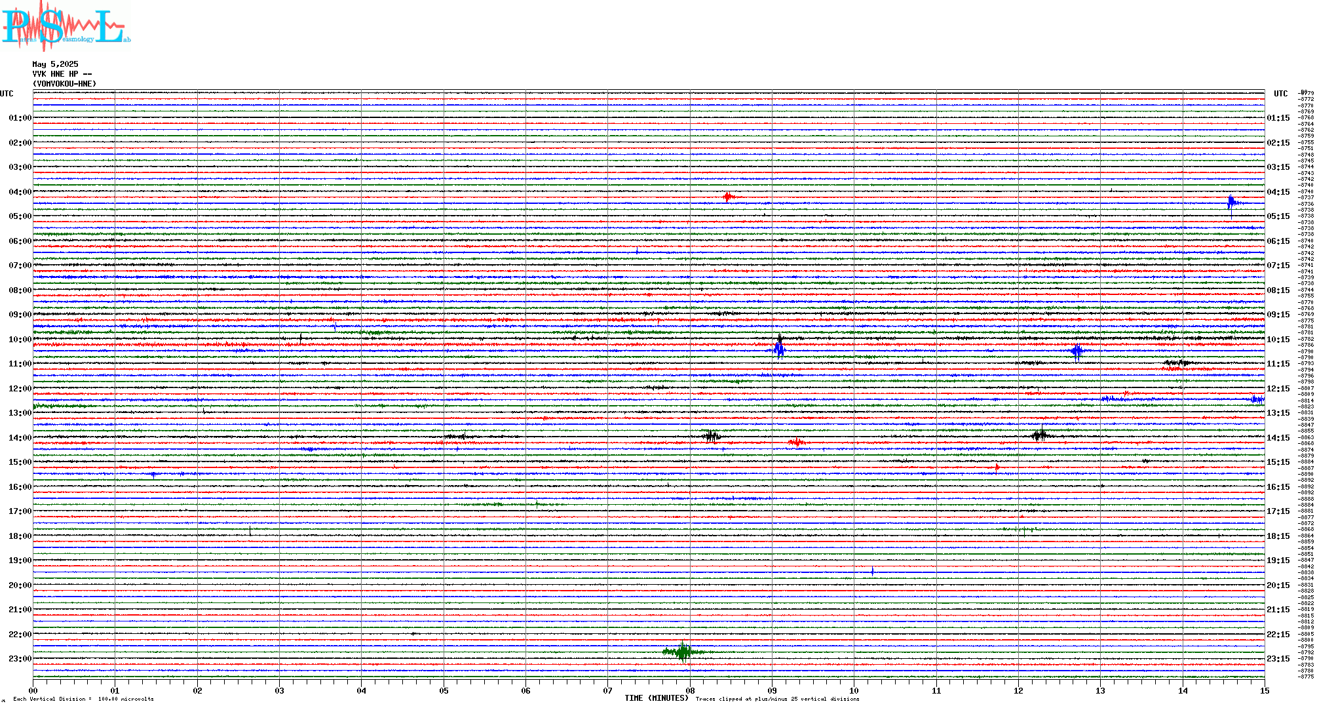The width and height of the screenshot is (1317, 708).
Task: Click 'Traces clipped at plus/minus 25' note
Action: click(x=777, y=699)
